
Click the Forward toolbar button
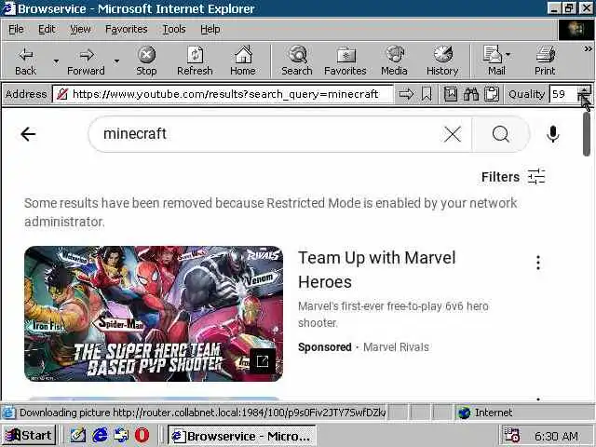coord(86,61)
